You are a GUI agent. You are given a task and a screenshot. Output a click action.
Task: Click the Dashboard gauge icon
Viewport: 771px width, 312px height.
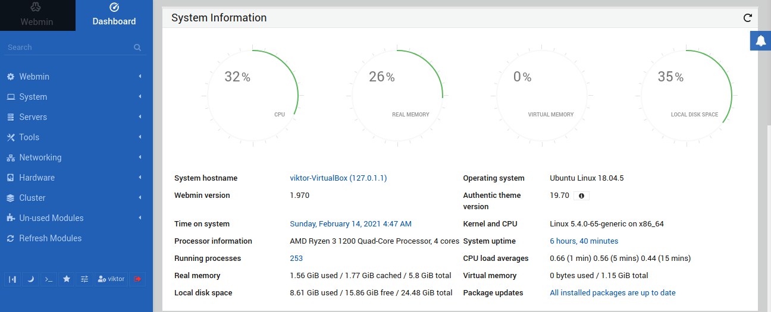point(114,7)
